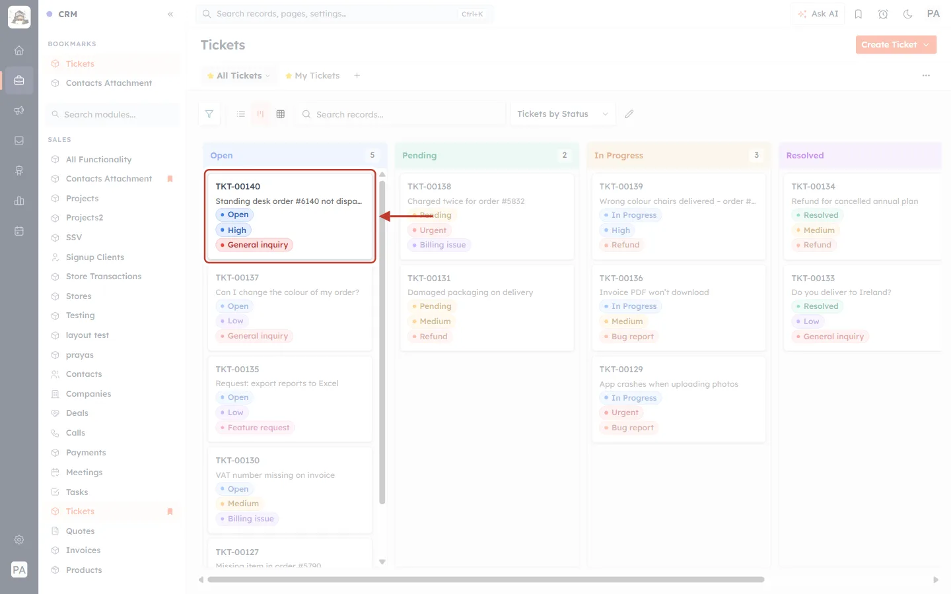Toggle bookmark on Contacts Attachment under Sales
Screen dimensions: 951x594
tap(170, 179)
